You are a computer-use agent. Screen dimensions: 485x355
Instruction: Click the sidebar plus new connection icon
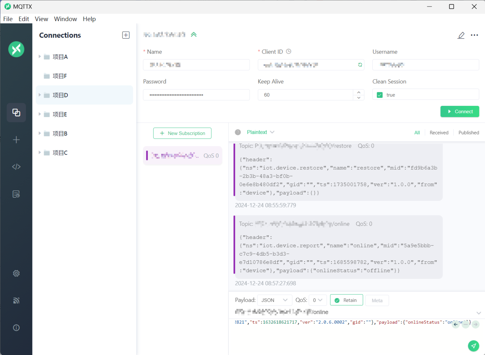coord(16,140)
